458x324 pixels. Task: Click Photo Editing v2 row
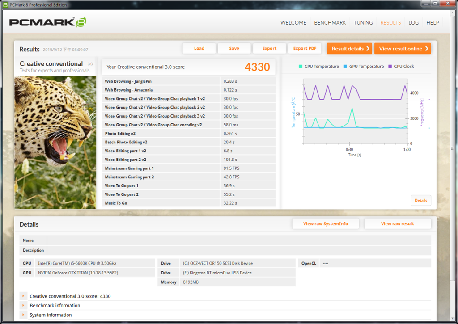[188, 133]
